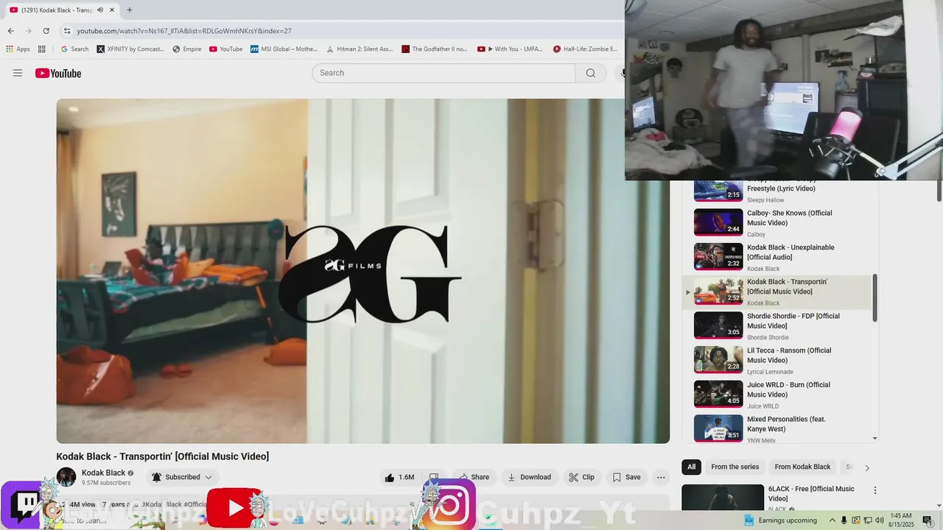Open the notification center icon
This screenshot has width=943, height=530.
(x=928, y=520)
